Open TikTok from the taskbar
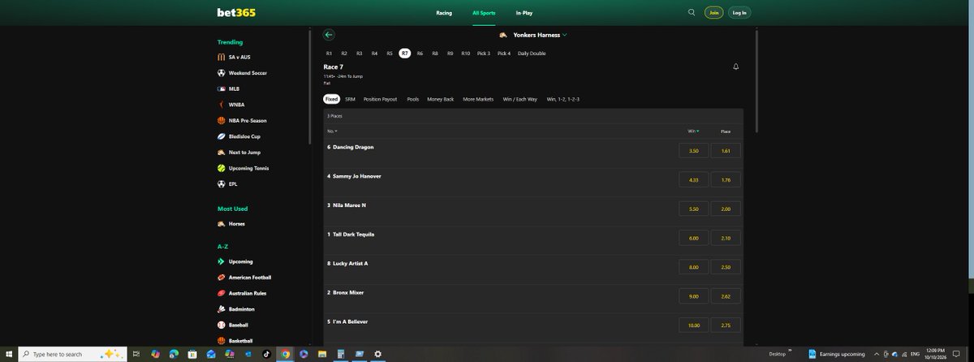 coord(266,354)
